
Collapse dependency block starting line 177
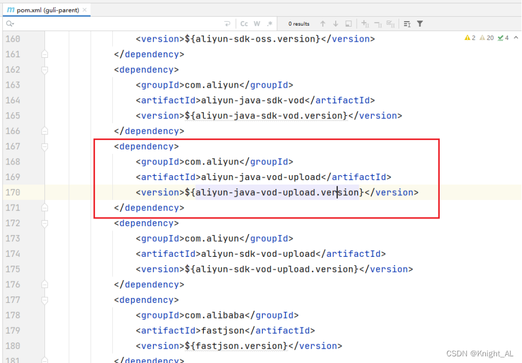click(44, 300)
